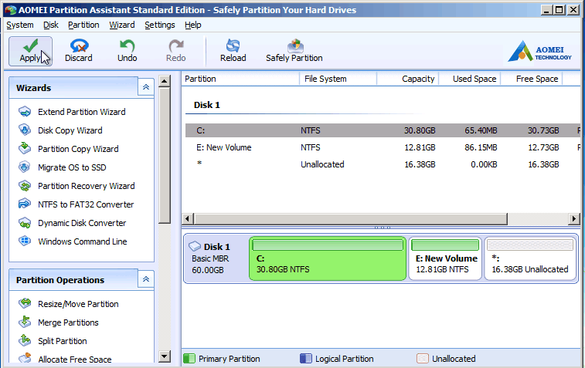Click sidebar scroll up arrow
The image size is (585, 368).
tap(165, 81)
